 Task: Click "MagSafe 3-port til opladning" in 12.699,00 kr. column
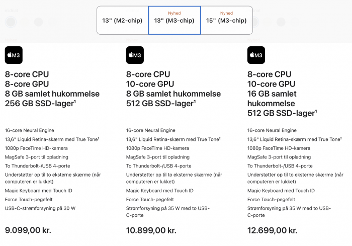point(279,157)
